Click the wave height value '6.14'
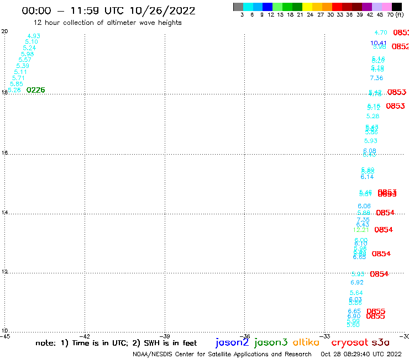Viewport: 409px width, 359px height. click(x=367, y=177)
